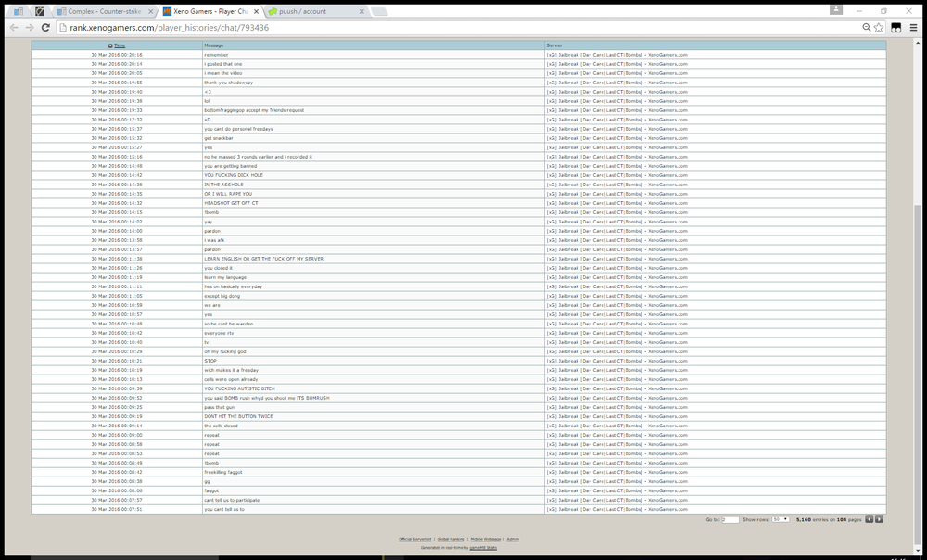Open the Admin footer link
927x560 pixels.
point(513,539)
